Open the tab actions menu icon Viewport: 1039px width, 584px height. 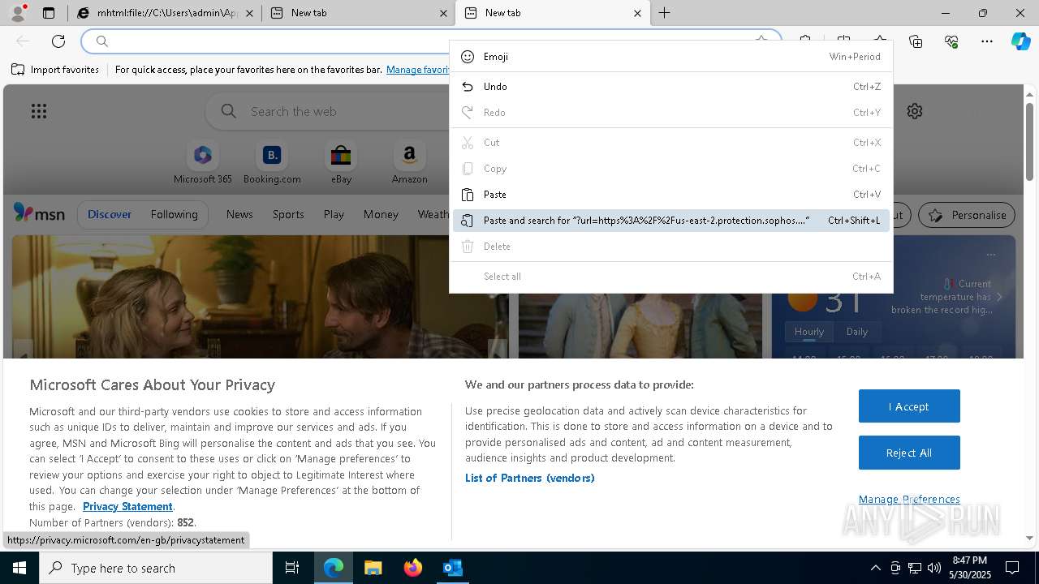(49, 13)
